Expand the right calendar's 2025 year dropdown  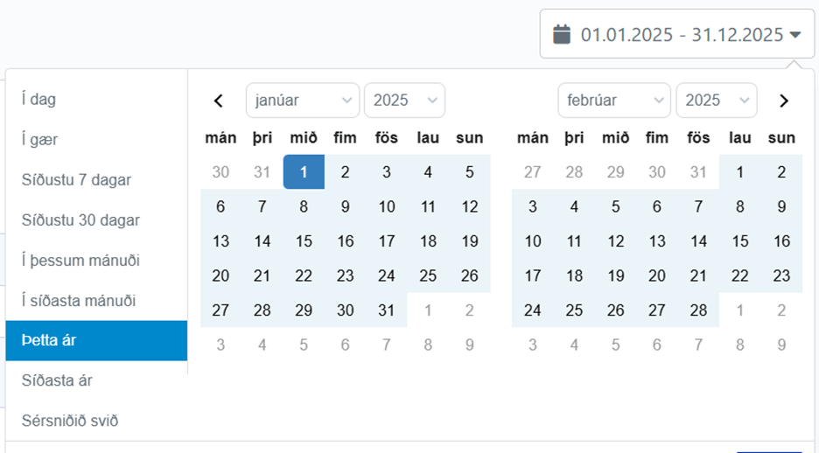point(717,101)
